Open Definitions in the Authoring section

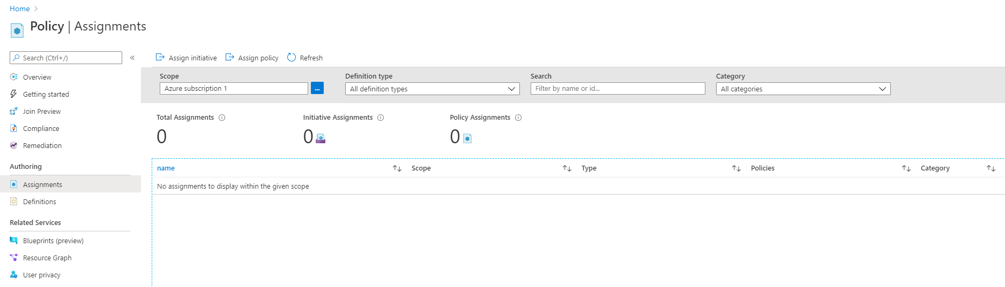[x=40, y=202]
